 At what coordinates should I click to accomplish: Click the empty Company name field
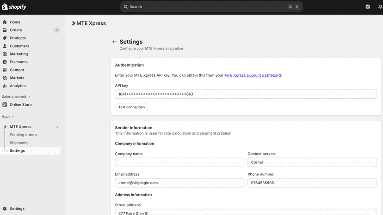click(x=179, y=162)
